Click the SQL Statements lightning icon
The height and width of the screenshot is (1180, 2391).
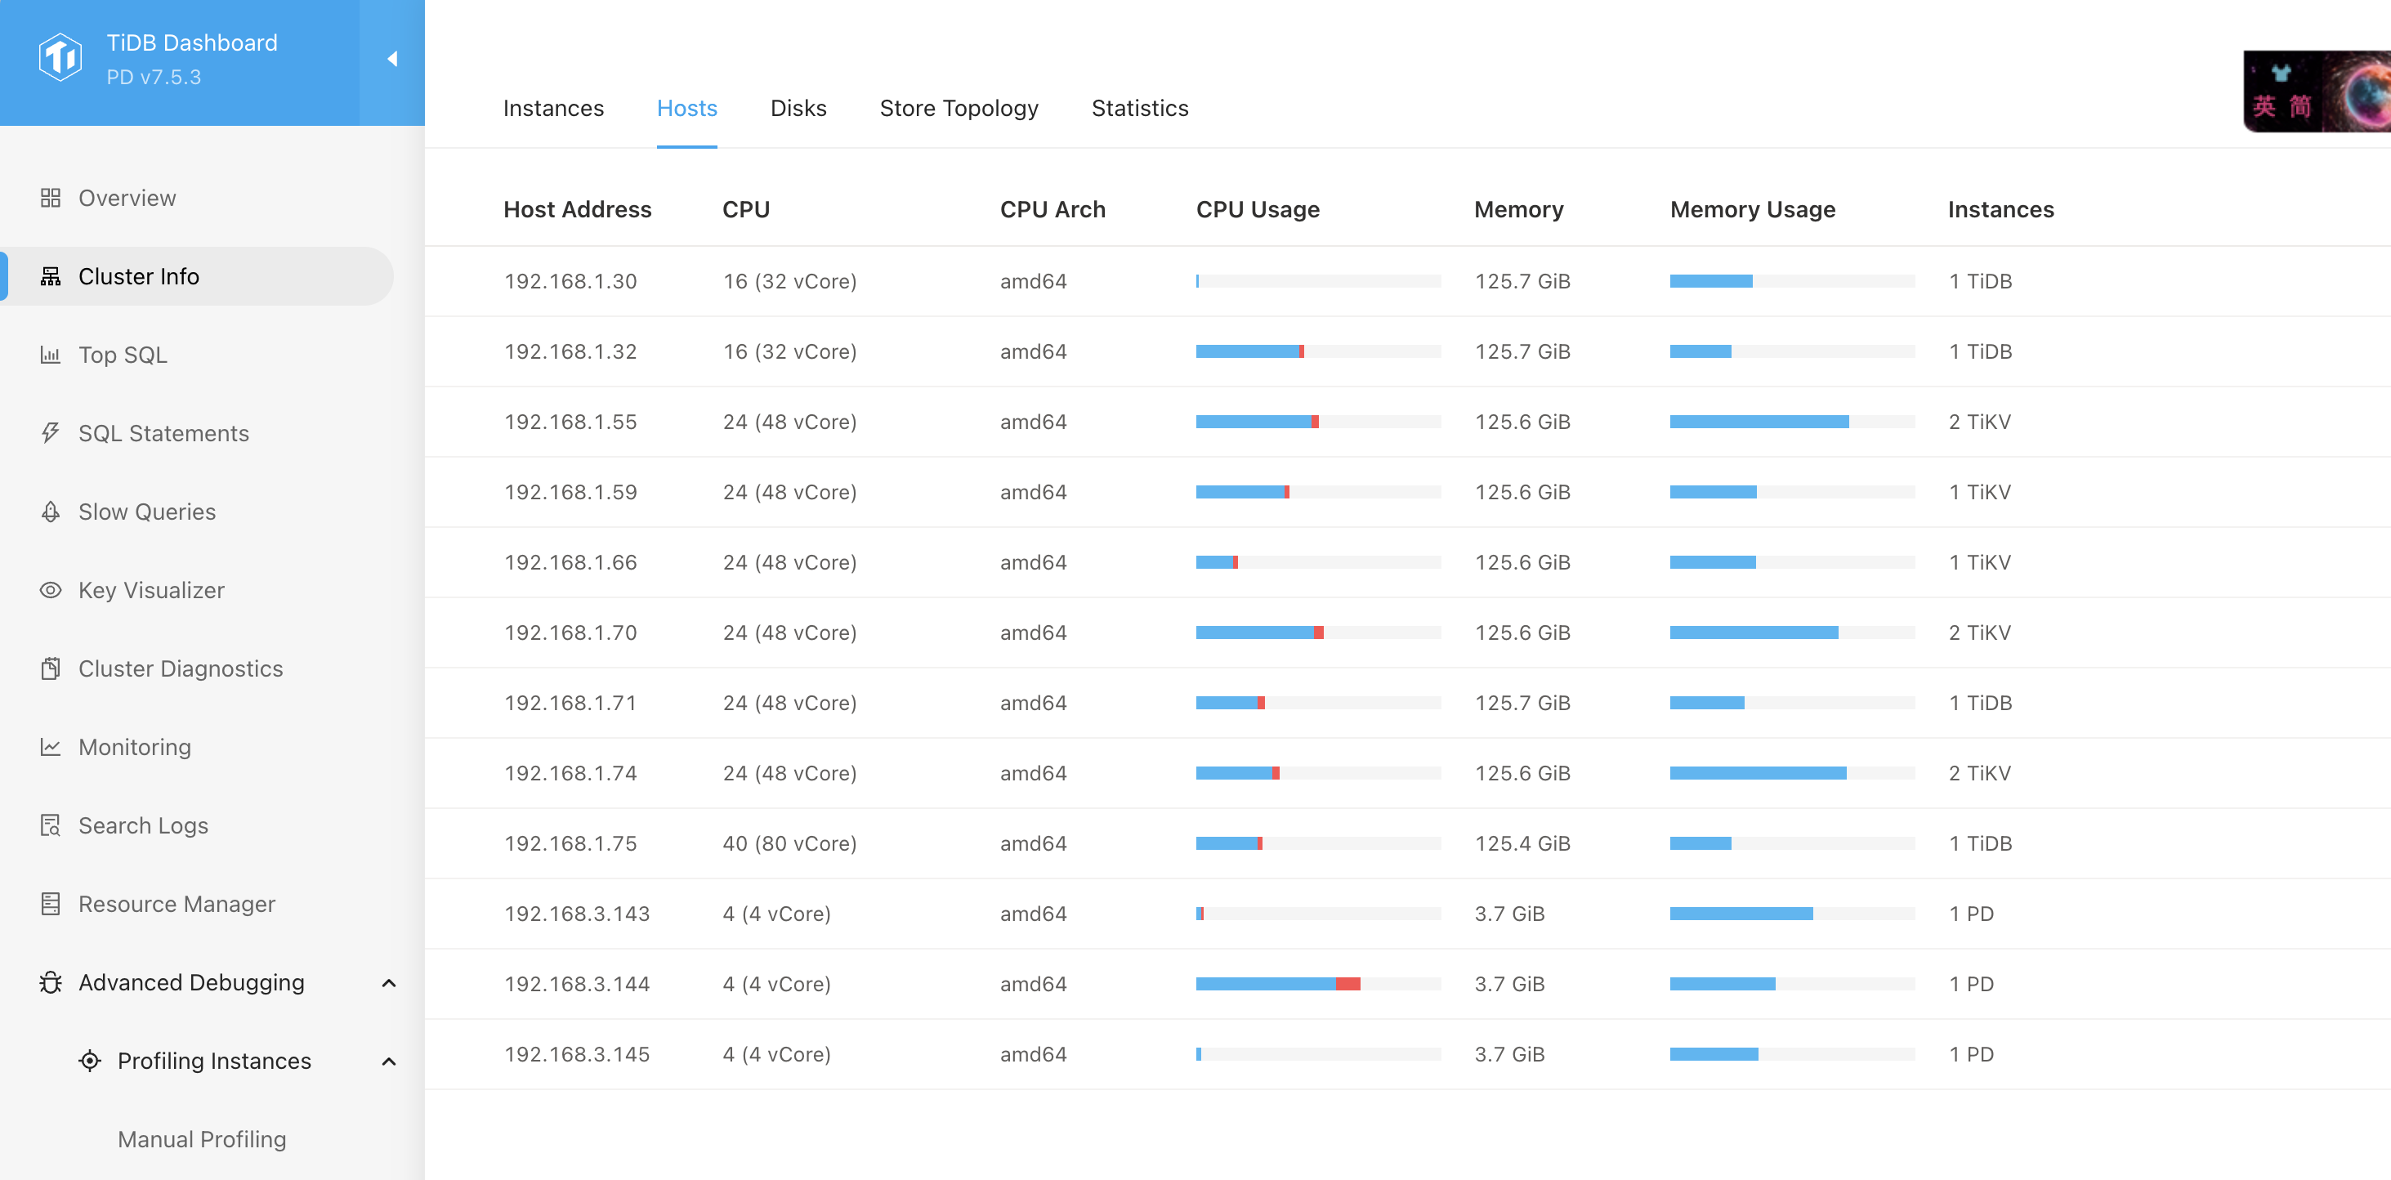(x=50, y=432)
